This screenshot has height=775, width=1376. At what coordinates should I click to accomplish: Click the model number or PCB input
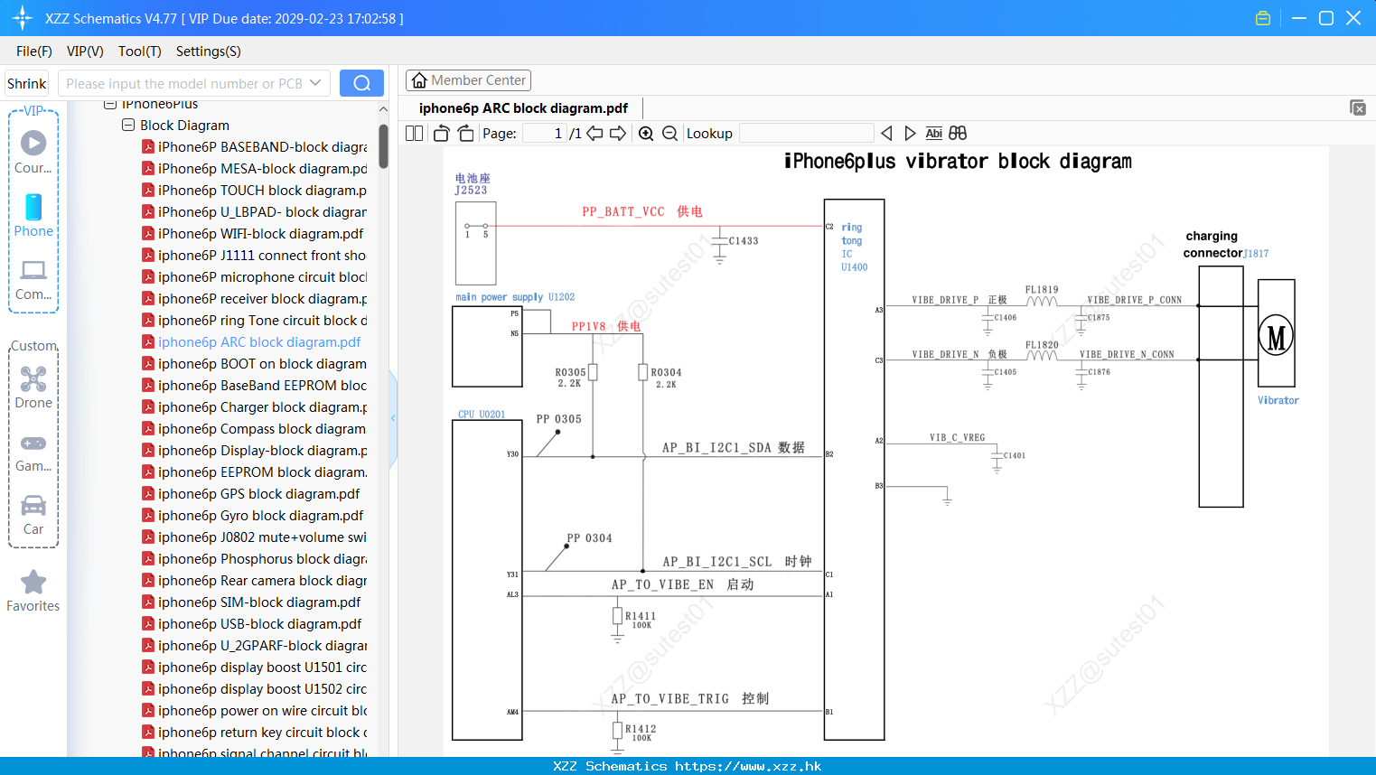coord(183,83)
